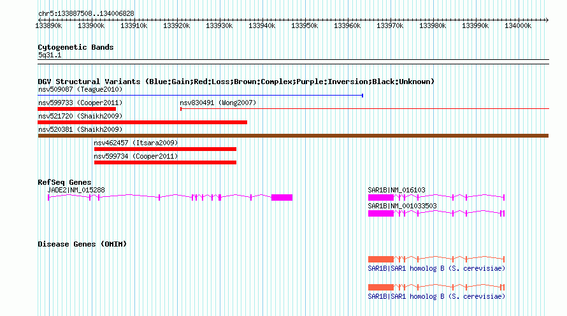The image size is (567, 316).
Task: Click the 134000k ruler tick label
Action: pyautogui.click(x=518, y=26)
